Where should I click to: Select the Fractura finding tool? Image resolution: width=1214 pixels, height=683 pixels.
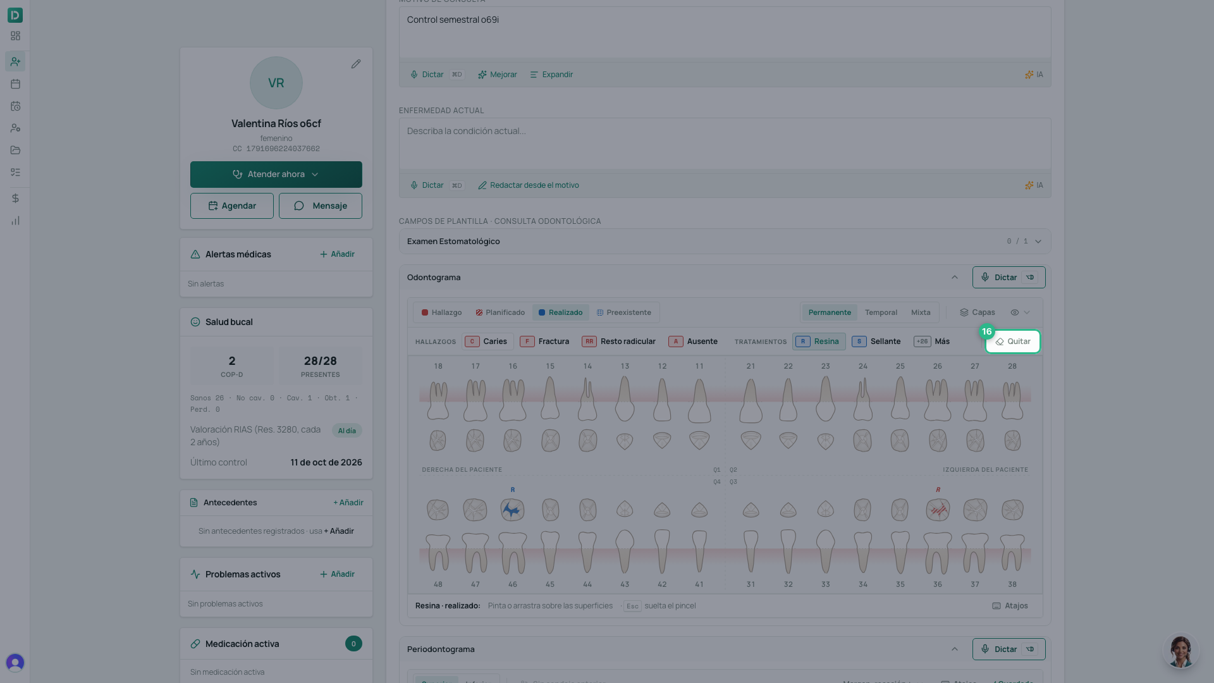pyautogui.click(x=545, y=341)
